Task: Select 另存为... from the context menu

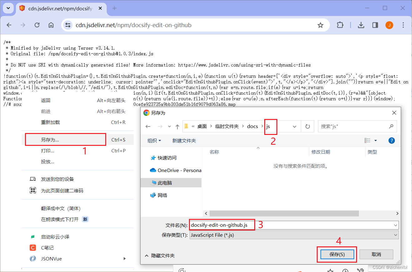Action: 77,140
